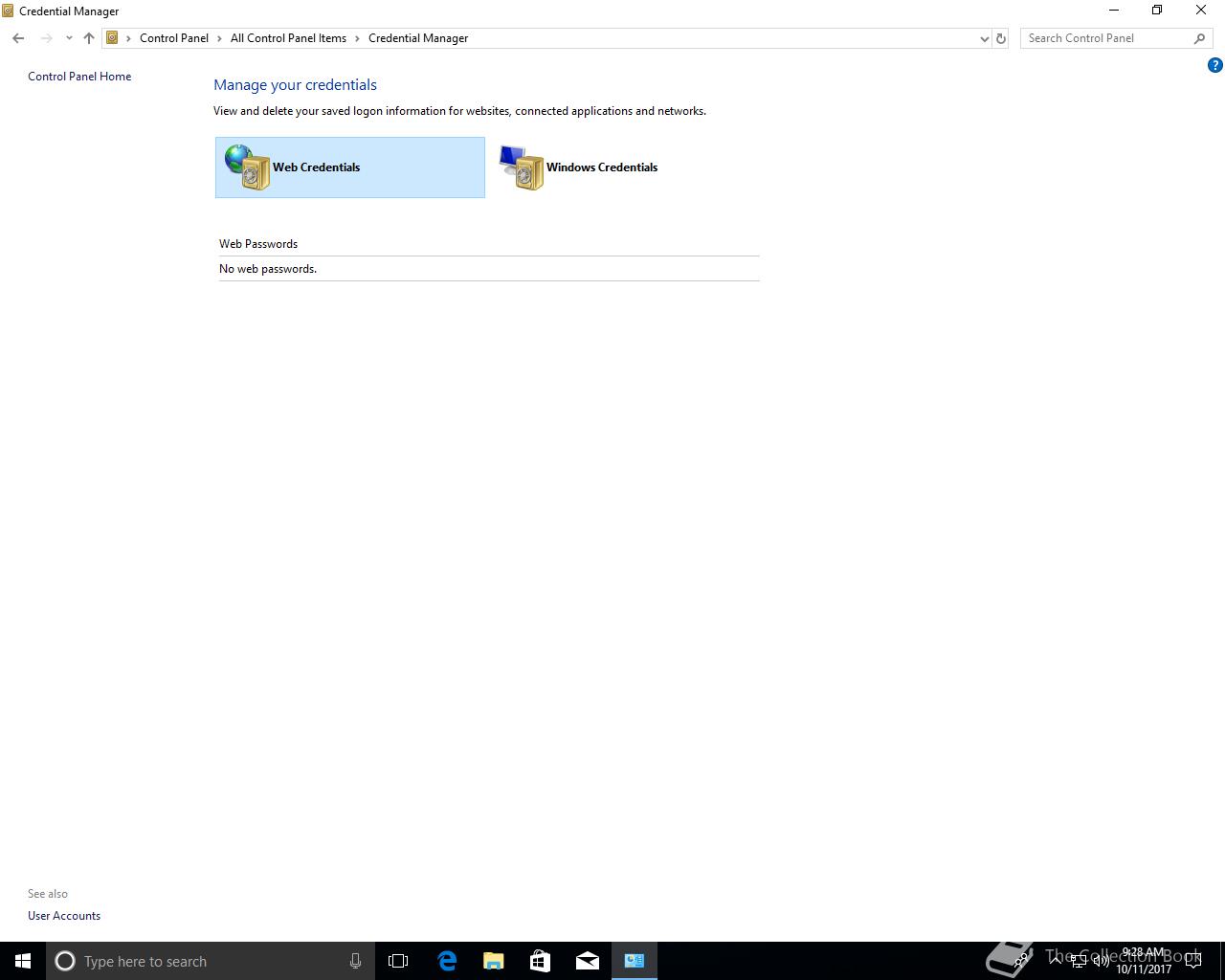
Task: Open the blue Help button
Action: pyautogui.click(x=1215, y=66)
